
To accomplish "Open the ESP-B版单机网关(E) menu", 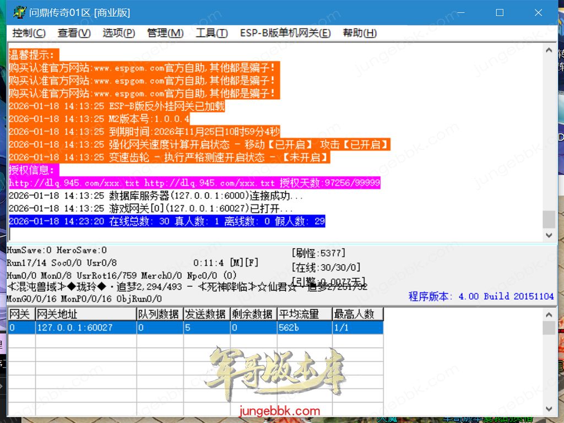I will [285, 33].
